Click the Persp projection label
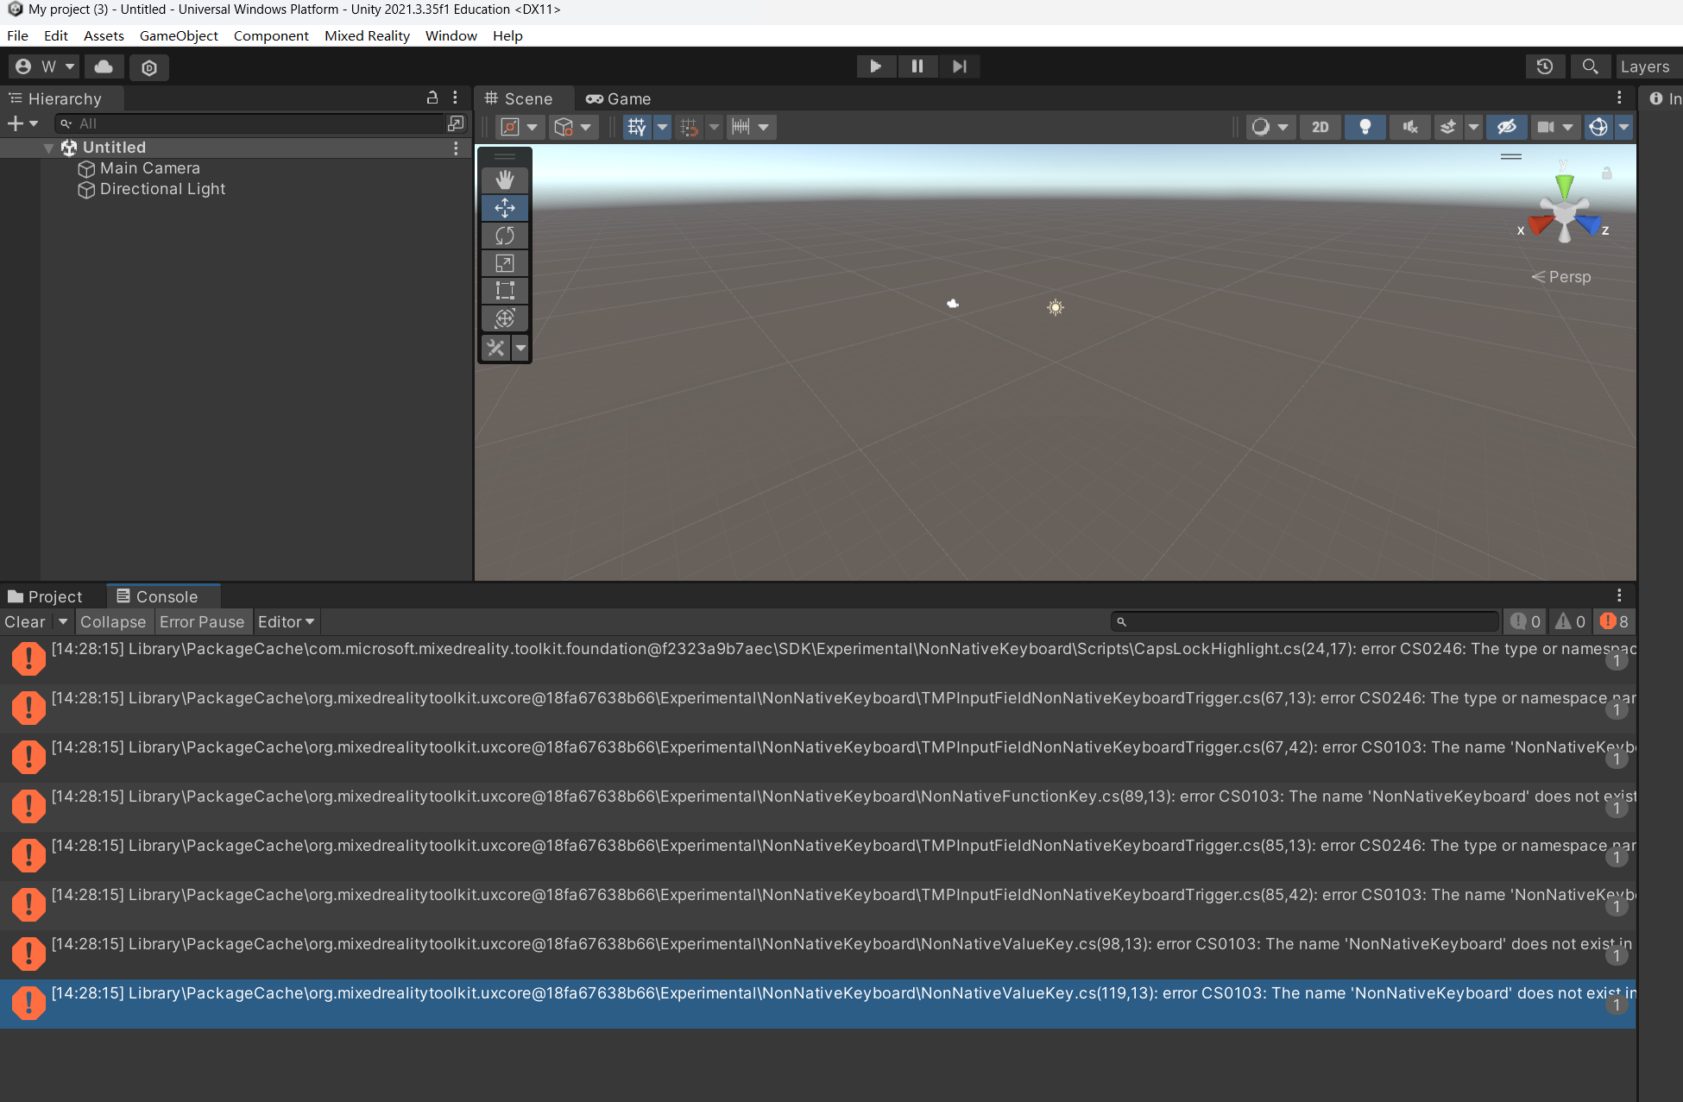 [x=1561, y=277]
